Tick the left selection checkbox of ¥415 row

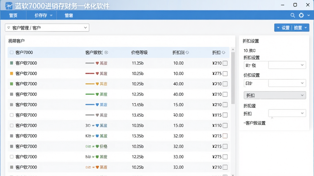point(12,115)
